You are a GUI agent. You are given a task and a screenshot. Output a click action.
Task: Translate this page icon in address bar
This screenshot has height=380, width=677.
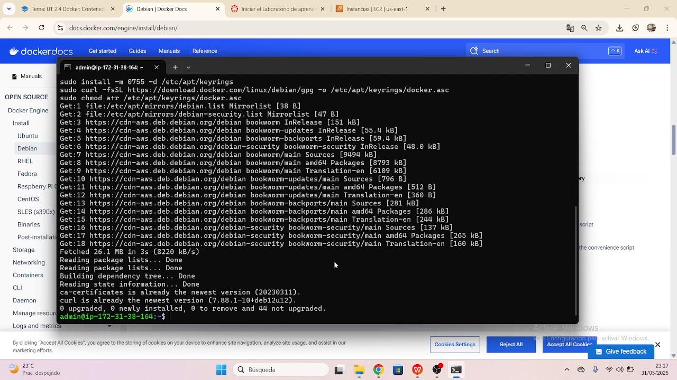point(570,28)
